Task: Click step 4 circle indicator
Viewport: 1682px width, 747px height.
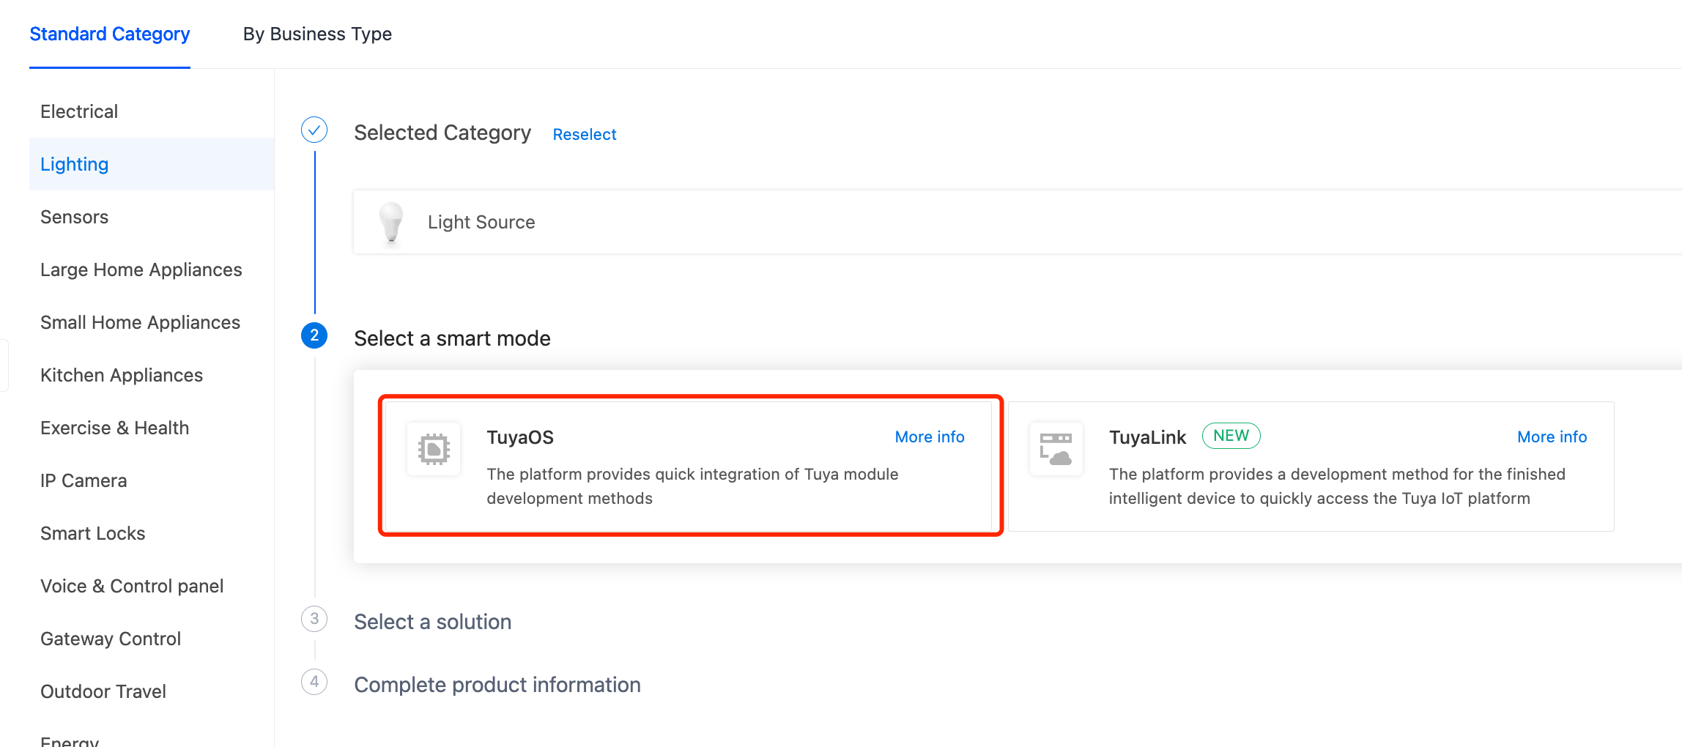Action: (x=314, y=682)
